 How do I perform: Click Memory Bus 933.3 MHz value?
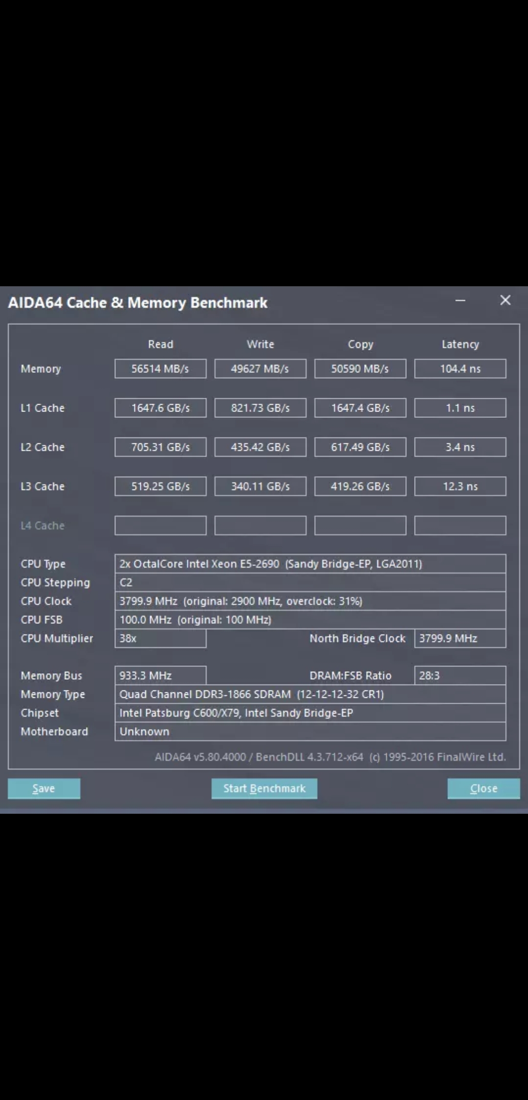(x=160, y=675)
